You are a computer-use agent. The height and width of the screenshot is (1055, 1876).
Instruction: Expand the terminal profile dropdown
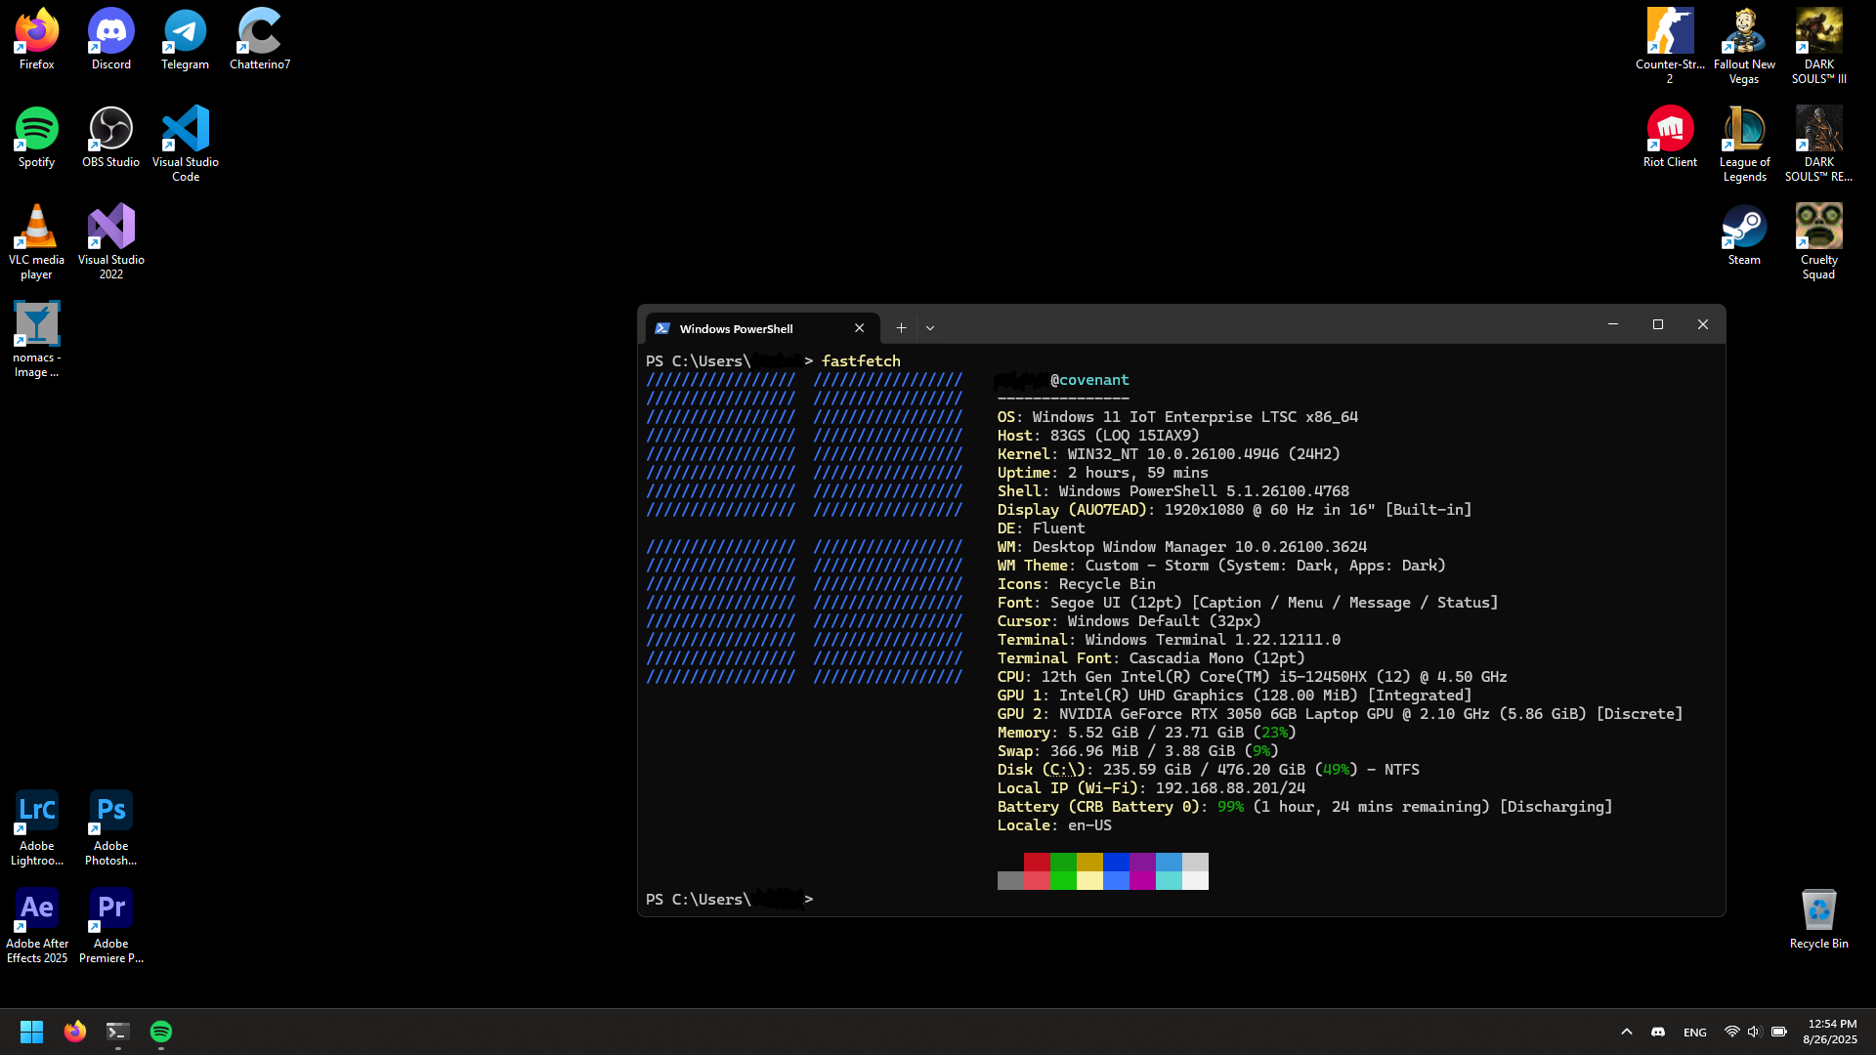pyautogui.click(x=930, y=328)
